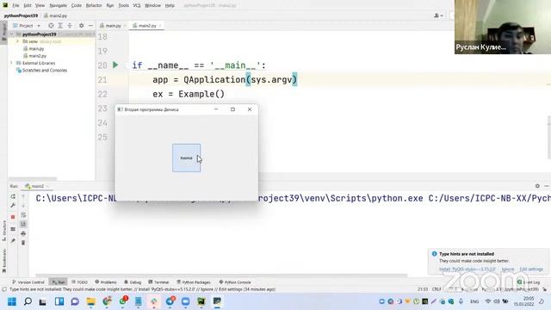Open the File menu
551x310 pixels.
pyautogui.click(x=15, y=5)
